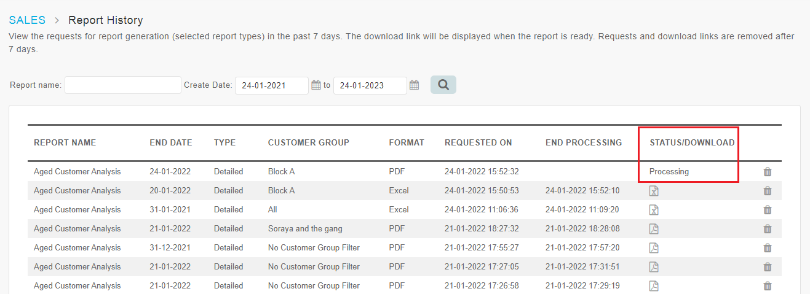Viewport: 810px width, 294px height.
Task: Sort by the END DATE column header
Action: [171, 142]
